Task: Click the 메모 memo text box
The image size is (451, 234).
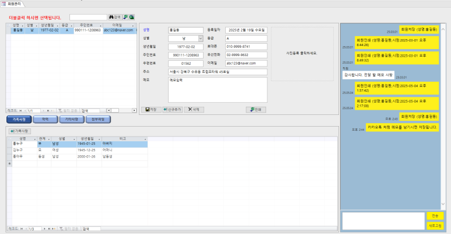Action: click(x=217, y=89)
